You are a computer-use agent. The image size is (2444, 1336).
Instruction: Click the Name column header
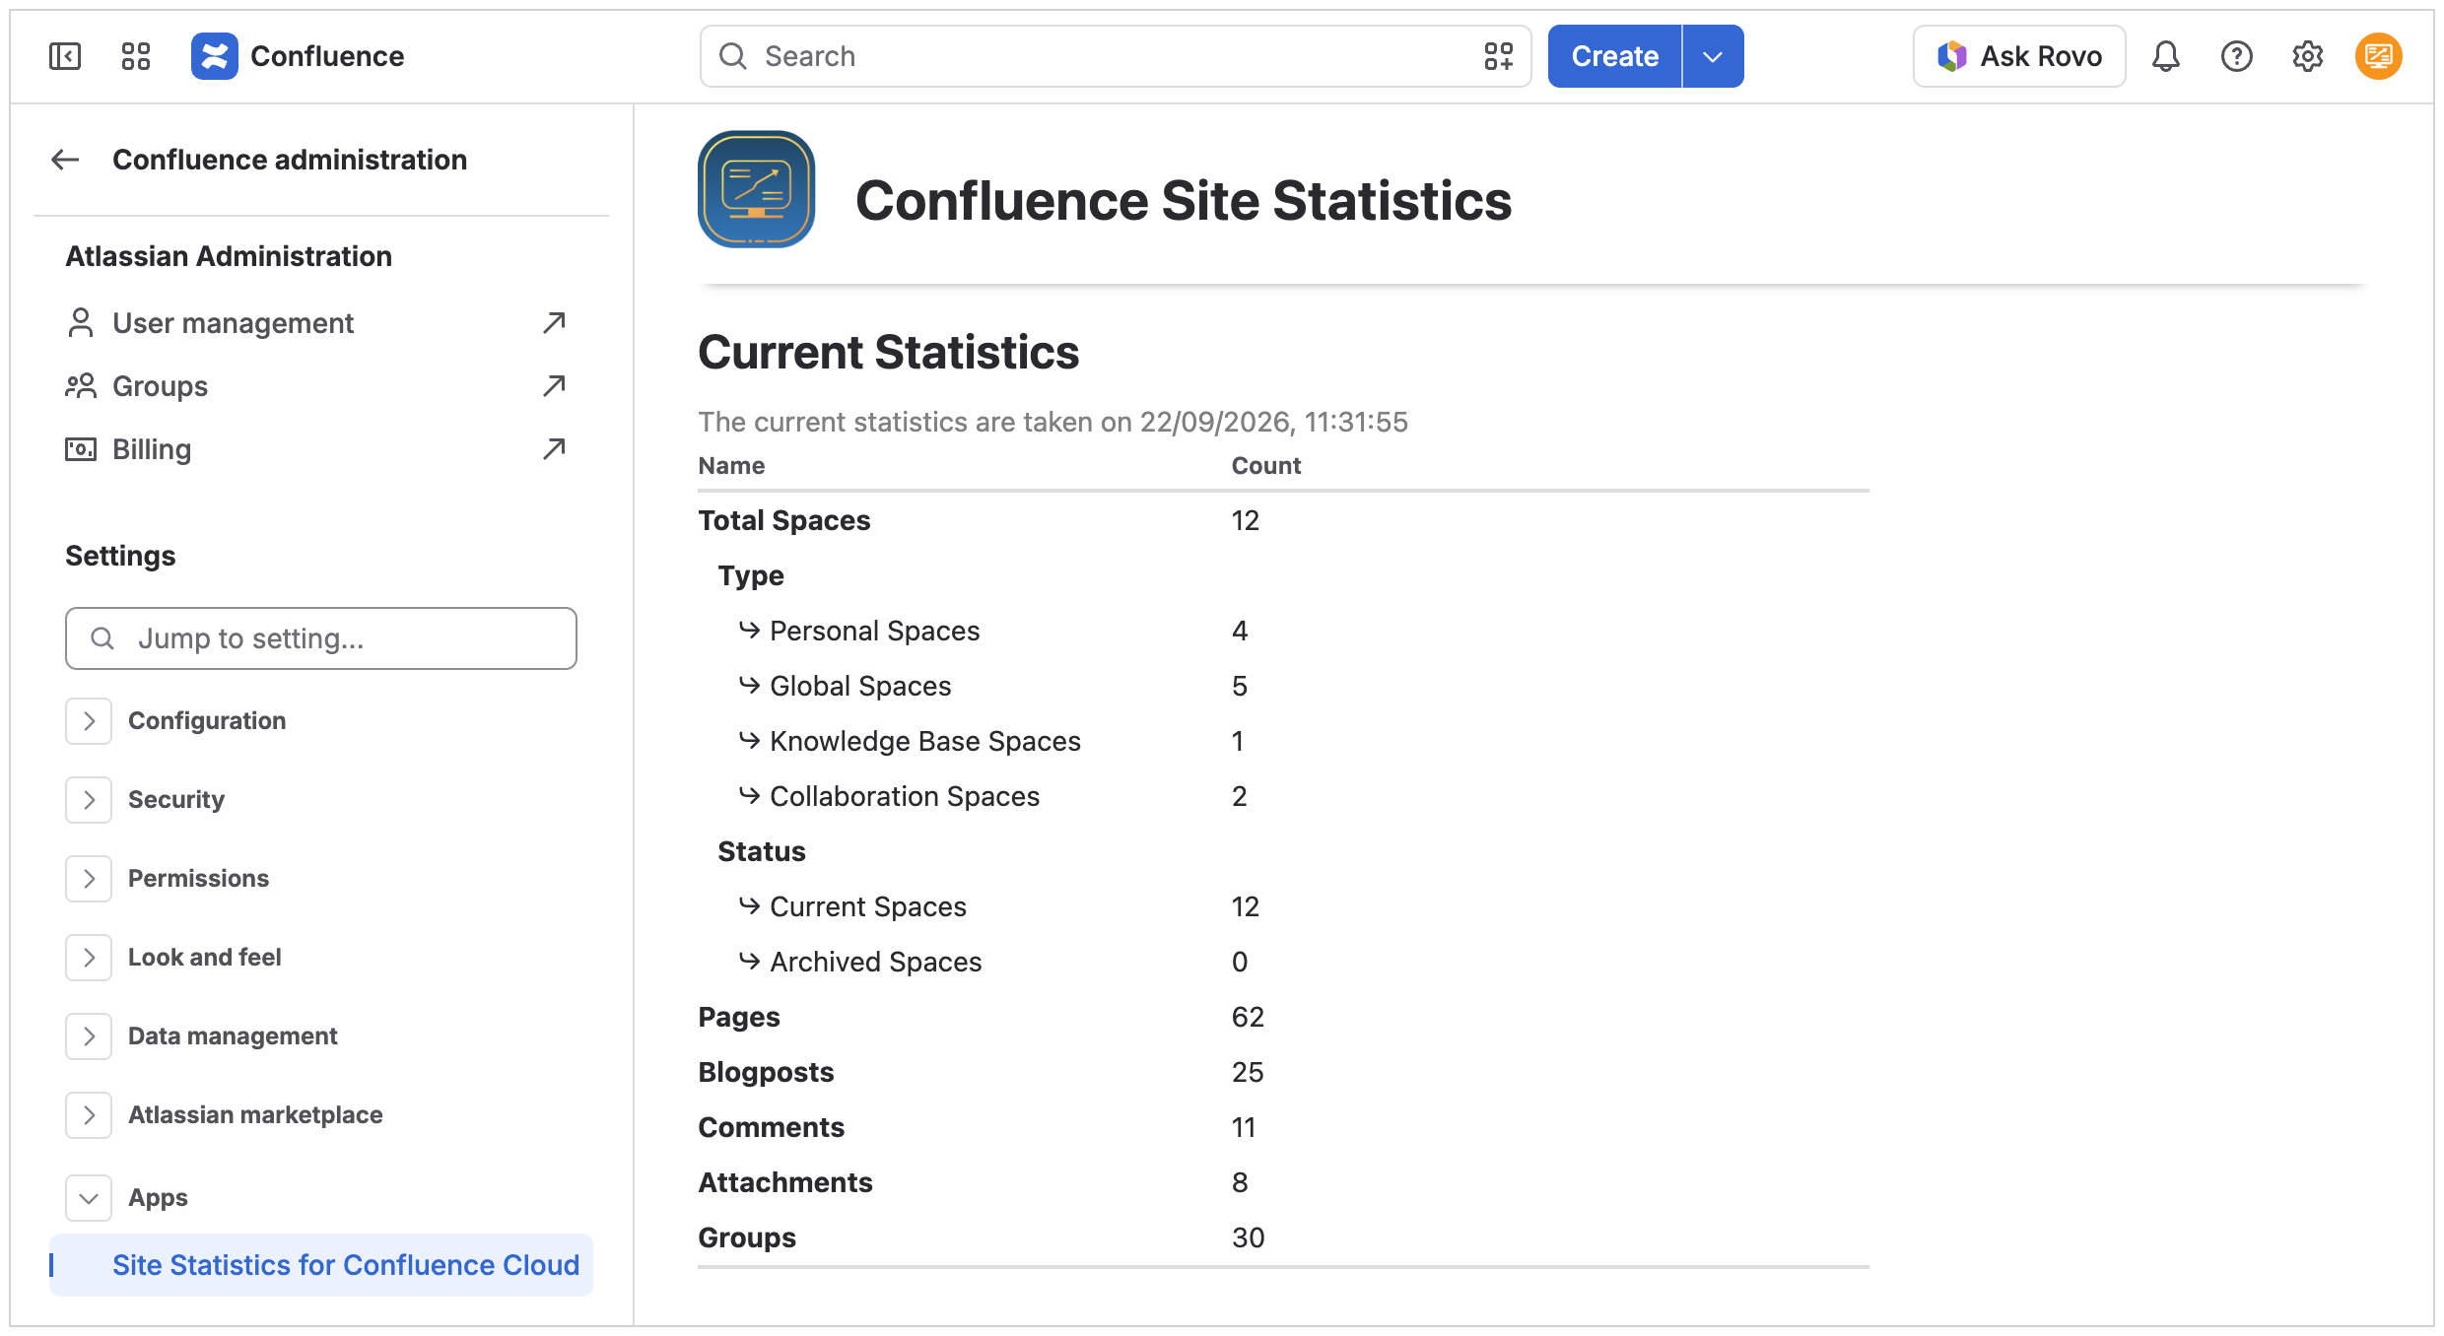731,465
